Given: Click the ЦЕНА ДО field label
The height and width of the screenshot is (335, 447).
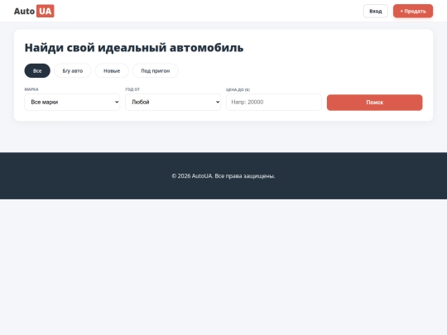Looking at the screenshot, I should [238, 89].
